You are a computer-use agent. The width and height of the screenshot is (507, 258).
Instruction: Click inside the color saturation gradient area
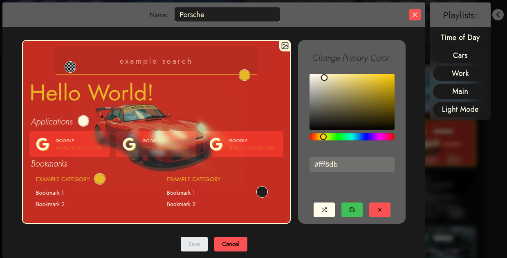(352, 102)
